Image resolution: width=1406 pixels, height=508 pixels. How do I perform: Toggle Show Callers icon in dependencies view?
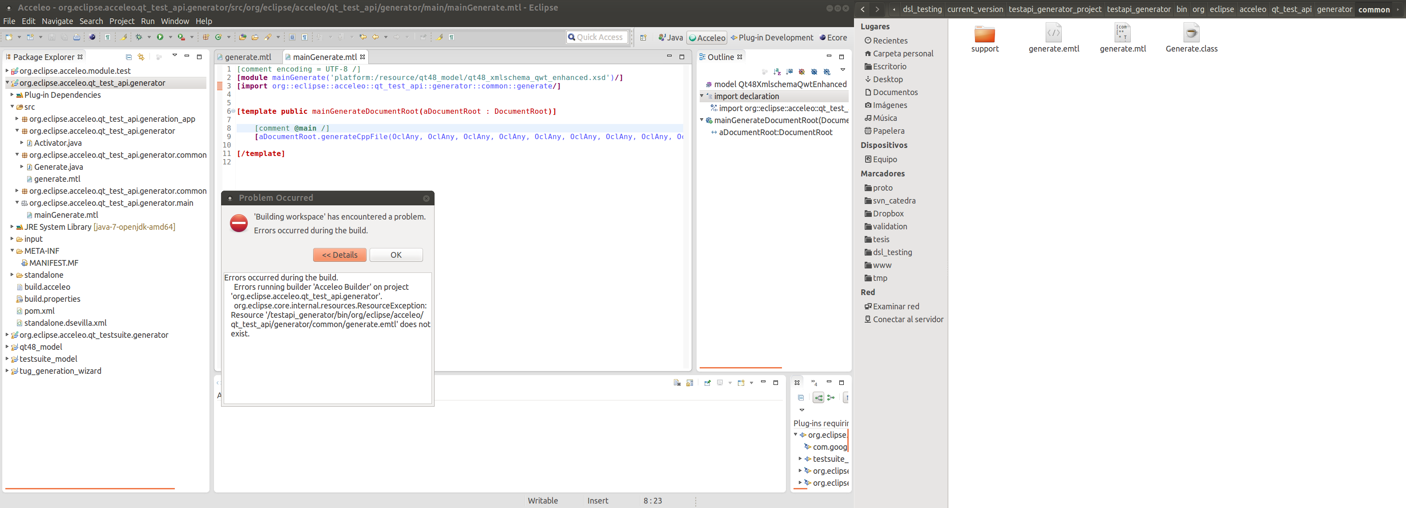(x=831, y=398)
